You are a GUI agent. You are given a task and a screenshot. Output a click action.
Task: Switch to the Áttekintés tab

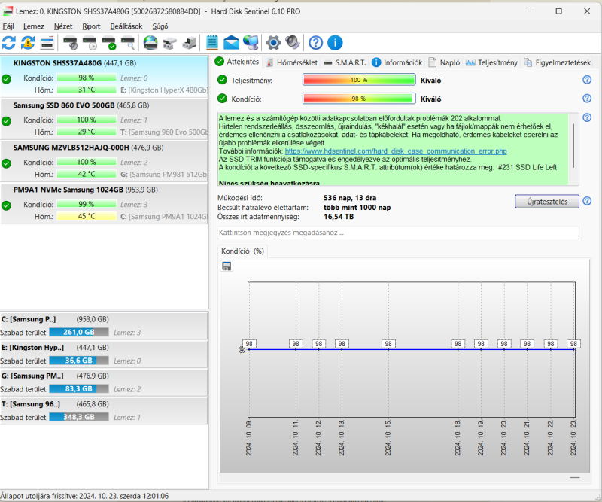(x=237, y=62)
